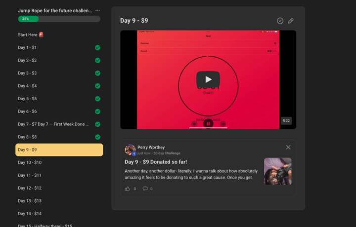The width and height of the screenshot is (356, 227).
Task: Open the Day 14 - $14 lesson
Action: click(x=59, y=214)
